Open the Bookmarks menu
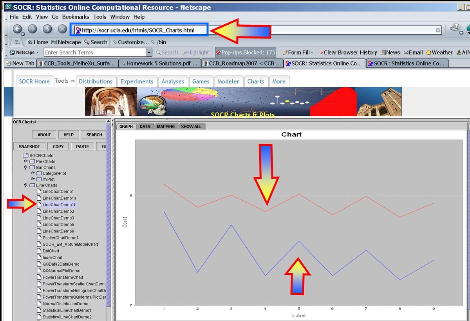 (76, 17)
